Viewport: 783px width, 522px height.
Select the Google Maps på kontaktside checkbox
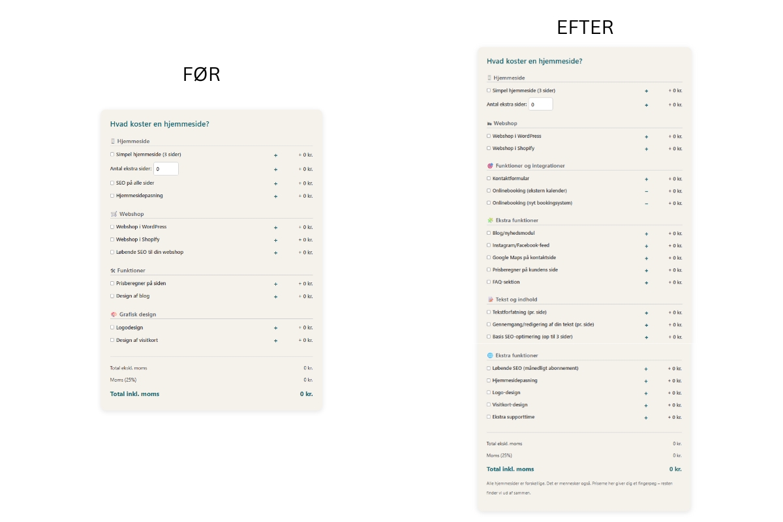click(489, 258)
